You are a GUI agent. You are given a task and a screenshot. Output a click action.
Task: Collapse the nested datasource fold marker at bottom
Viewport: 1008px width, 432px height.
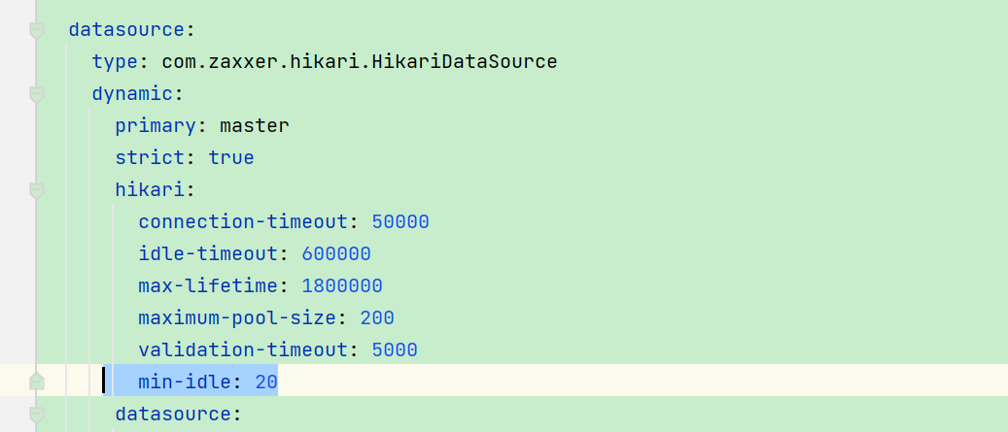click(37, 415)
